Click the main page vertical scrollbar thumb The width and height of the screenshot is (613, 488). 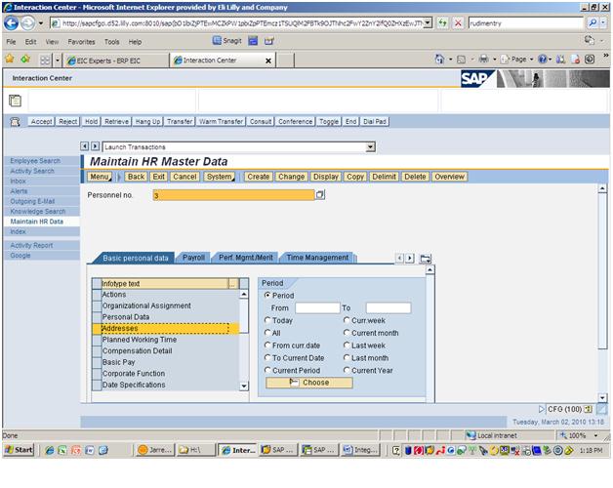(602, 269)
